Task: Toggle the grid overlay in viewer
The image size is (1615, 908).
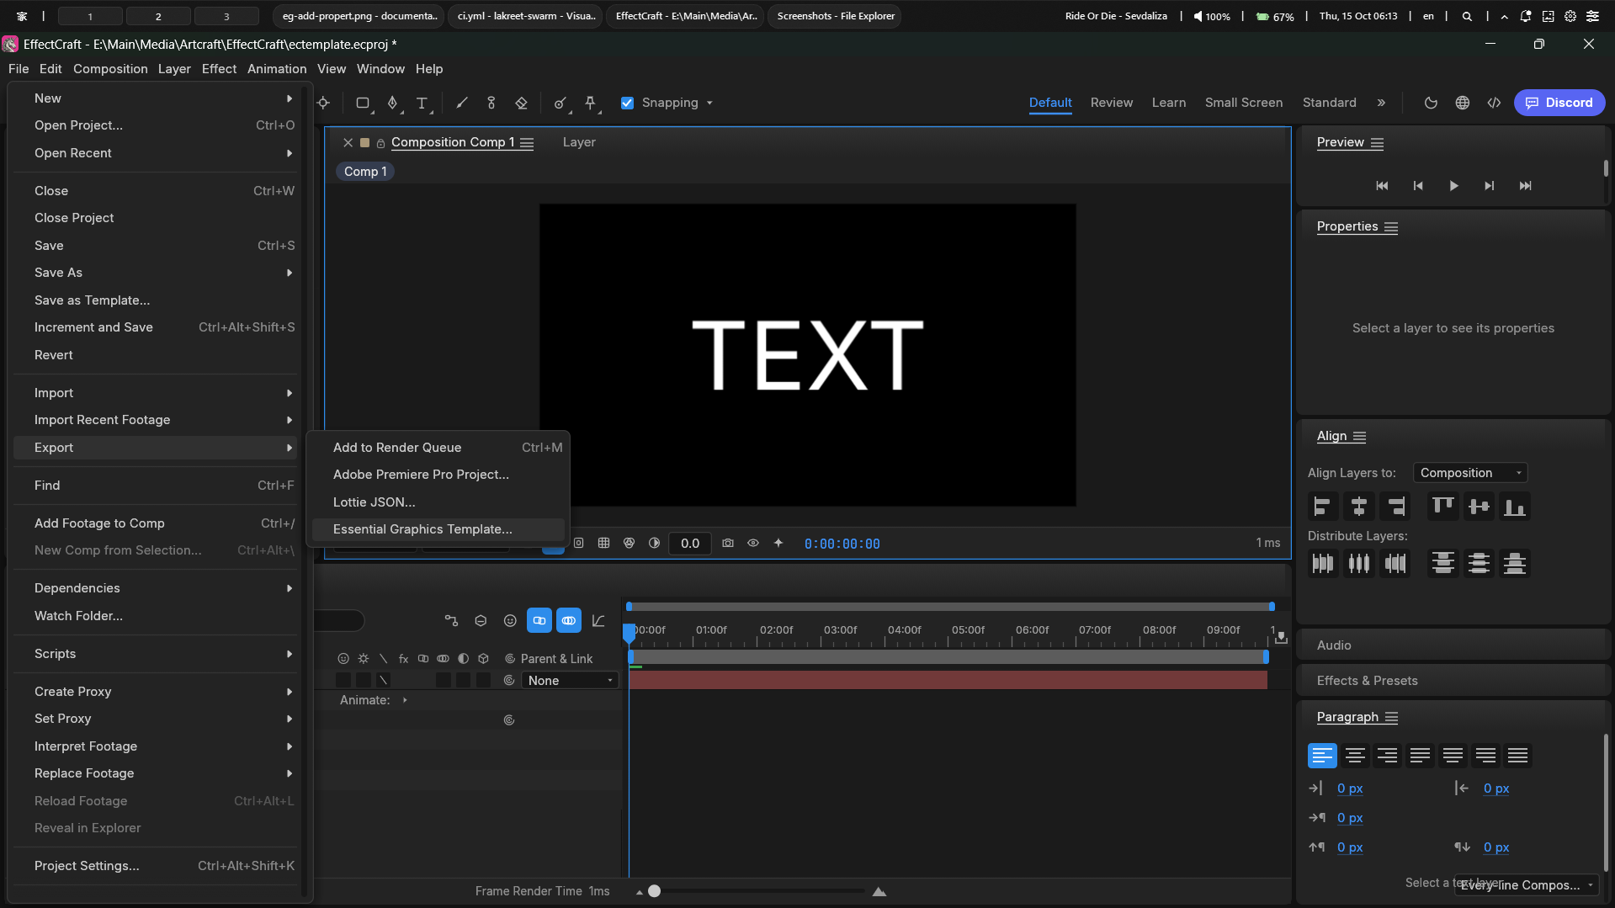Action: coord(603,544)
